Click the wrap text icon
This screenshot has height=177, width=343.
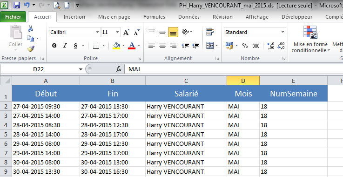[x=210, y=32]
